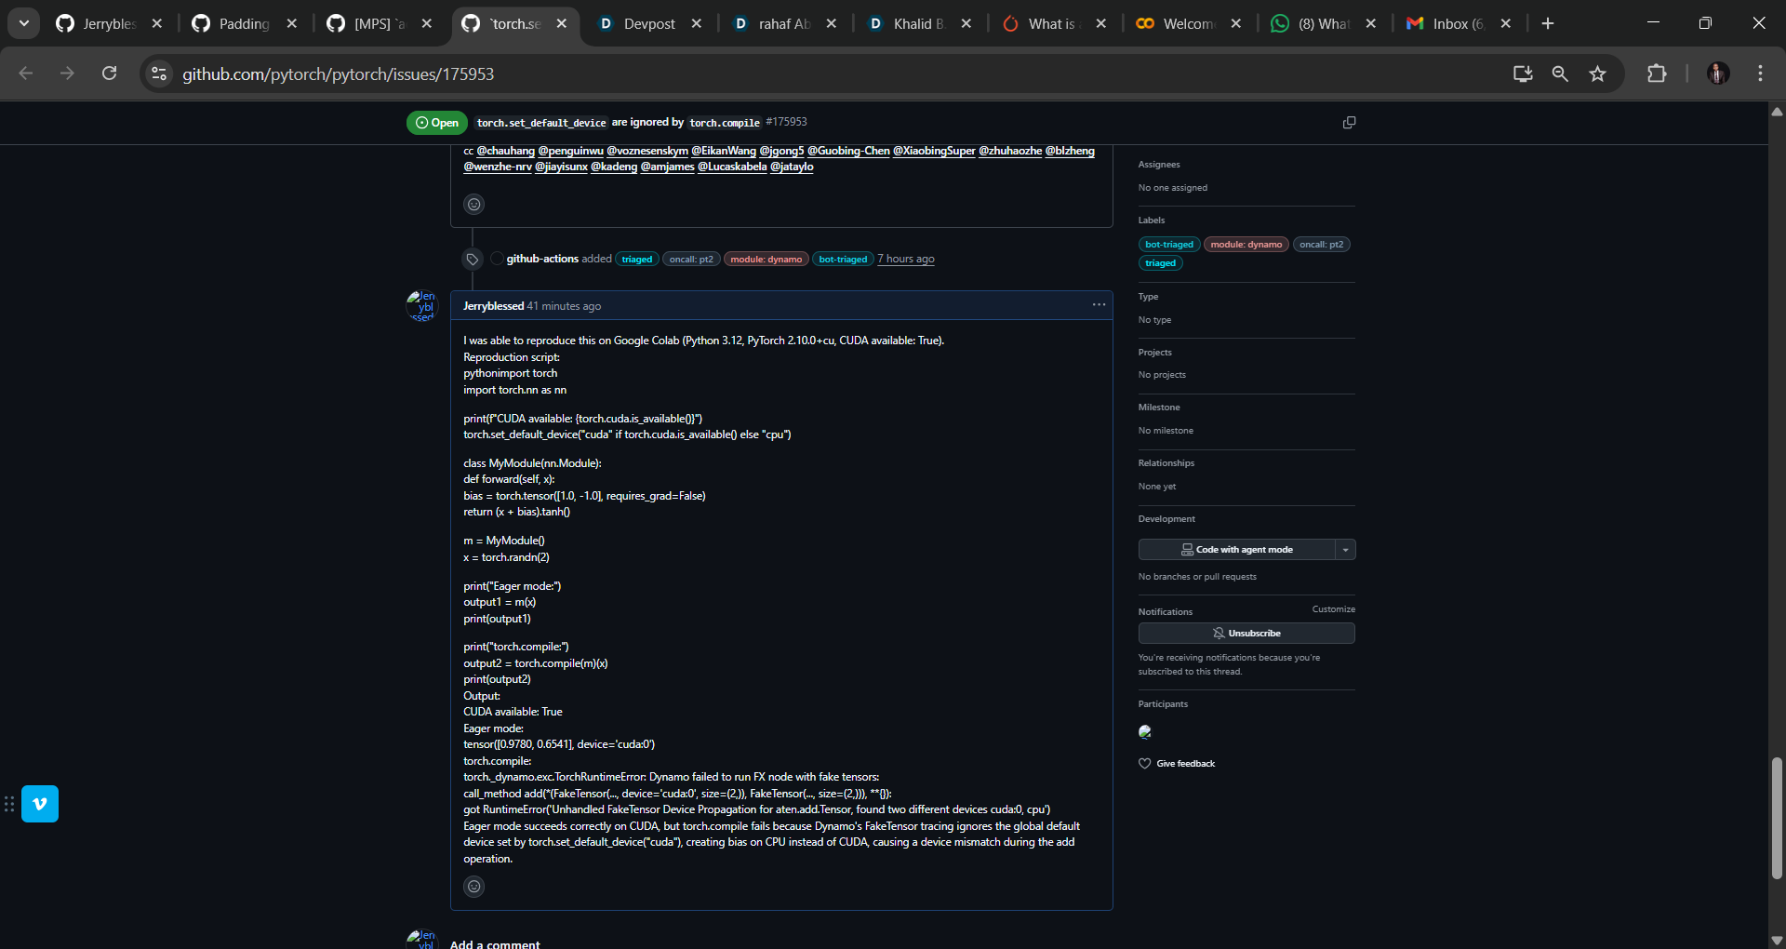Reload the current page
This screenshot has height=949, width=1786.
(109, 74)
